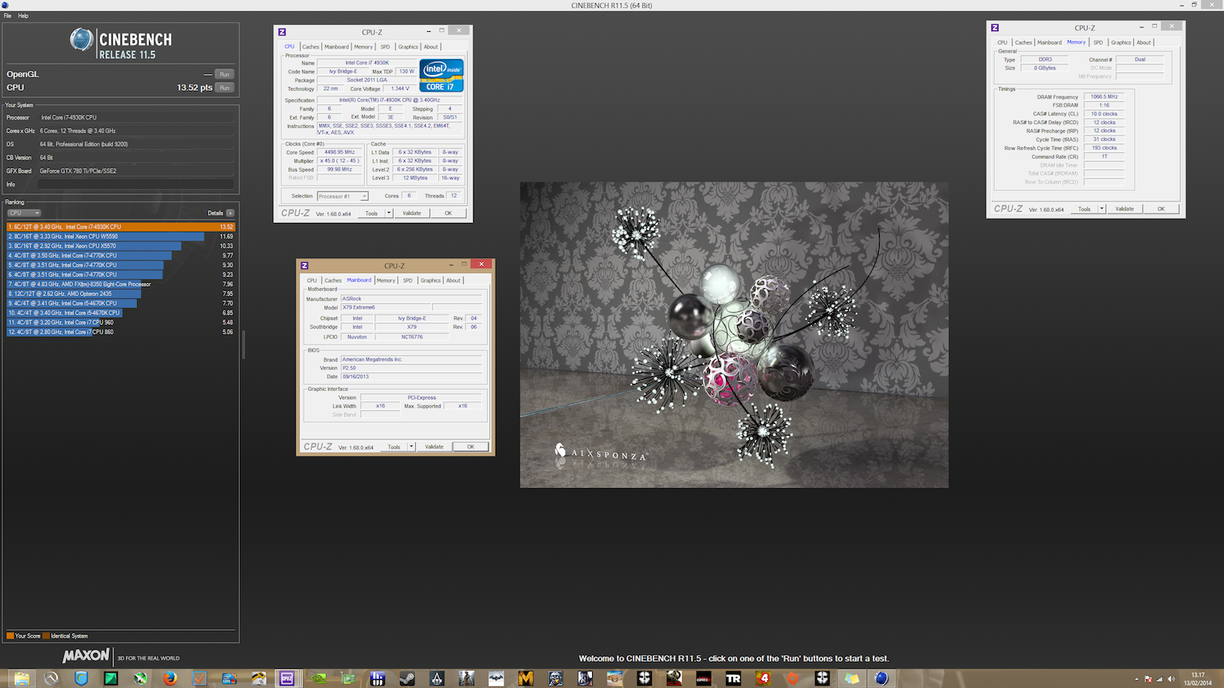Click the Identical System legend entry
The width and height of the screenshot is (1224, 688).
coord(65,636)
